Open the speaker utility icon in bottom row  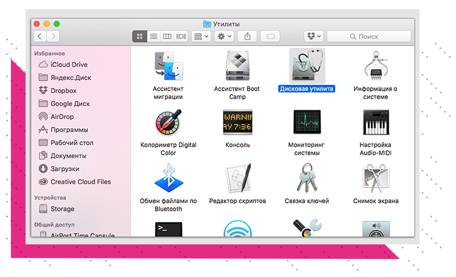coord(376,229)
